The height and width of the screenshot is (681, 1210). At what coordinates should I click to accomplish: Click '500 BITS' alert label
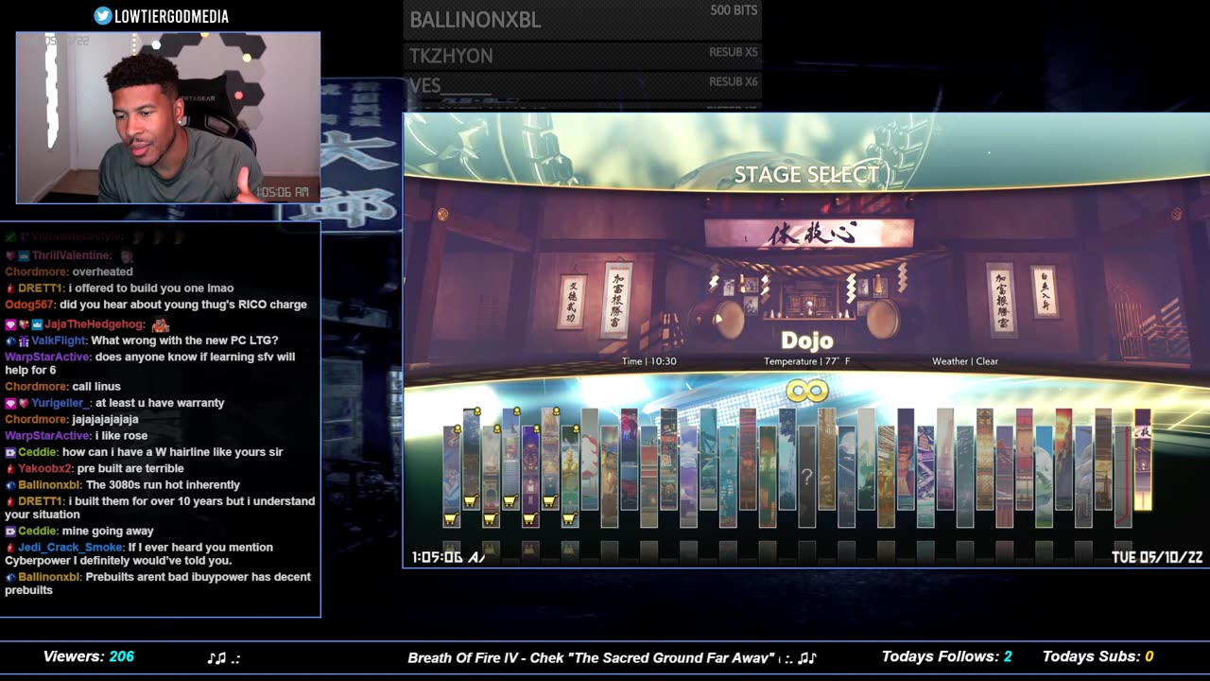[734, 10]
